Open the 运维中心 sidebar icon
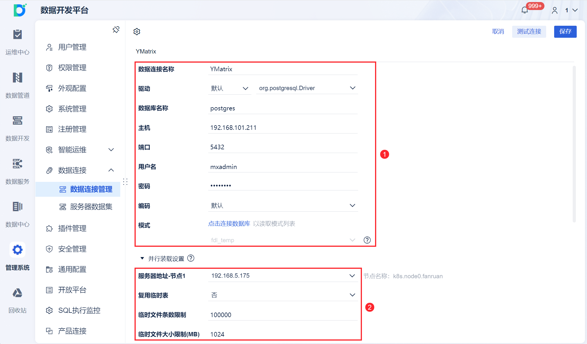This screenshot has height=344, width=587. click(x=17, y=35)
